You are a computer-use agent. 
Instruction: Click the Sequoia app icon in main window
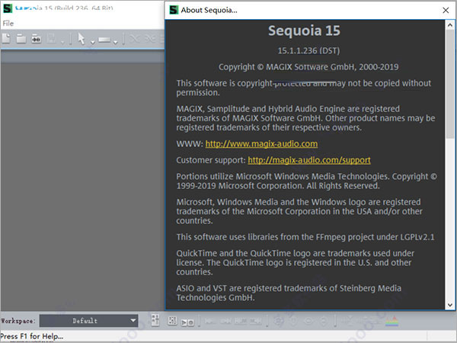pyautogui.click(x=8, y=8)
